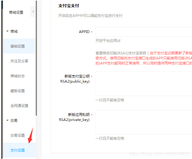Click hint text under the public_key field
Image resolution: width=192 pixels, height=159 pixels.
(x=110, y=100)
